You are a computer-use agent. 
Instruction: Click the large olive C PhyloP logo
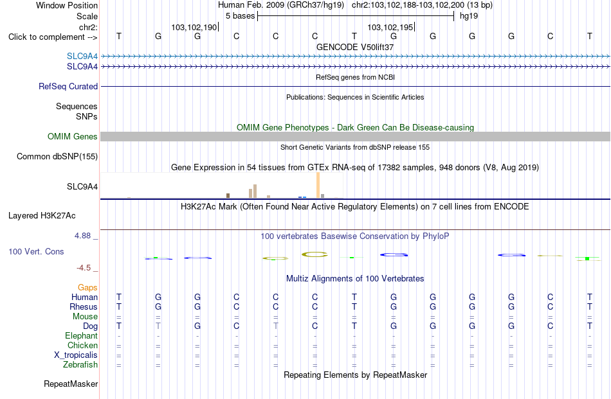click(315, 254)
